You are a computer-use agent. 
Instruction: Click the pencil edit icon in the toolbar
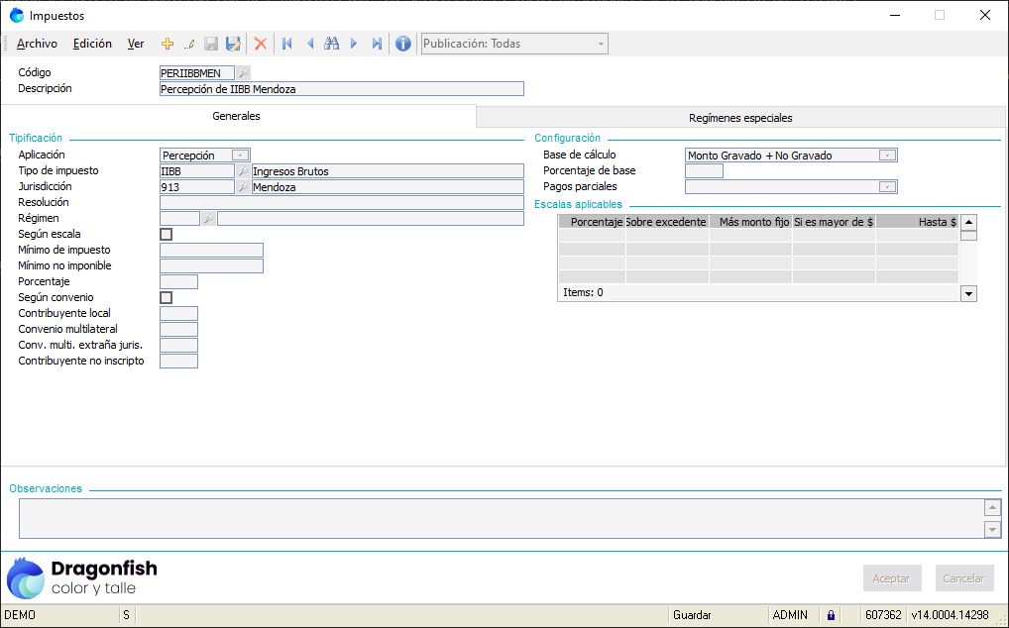189,44
